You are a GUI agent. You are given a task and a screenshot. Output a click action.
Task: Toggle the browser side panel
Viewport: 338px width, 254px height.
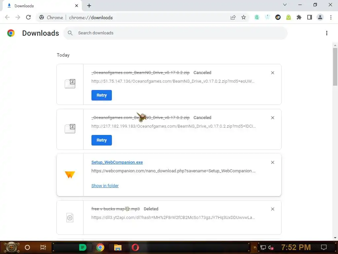310,17
